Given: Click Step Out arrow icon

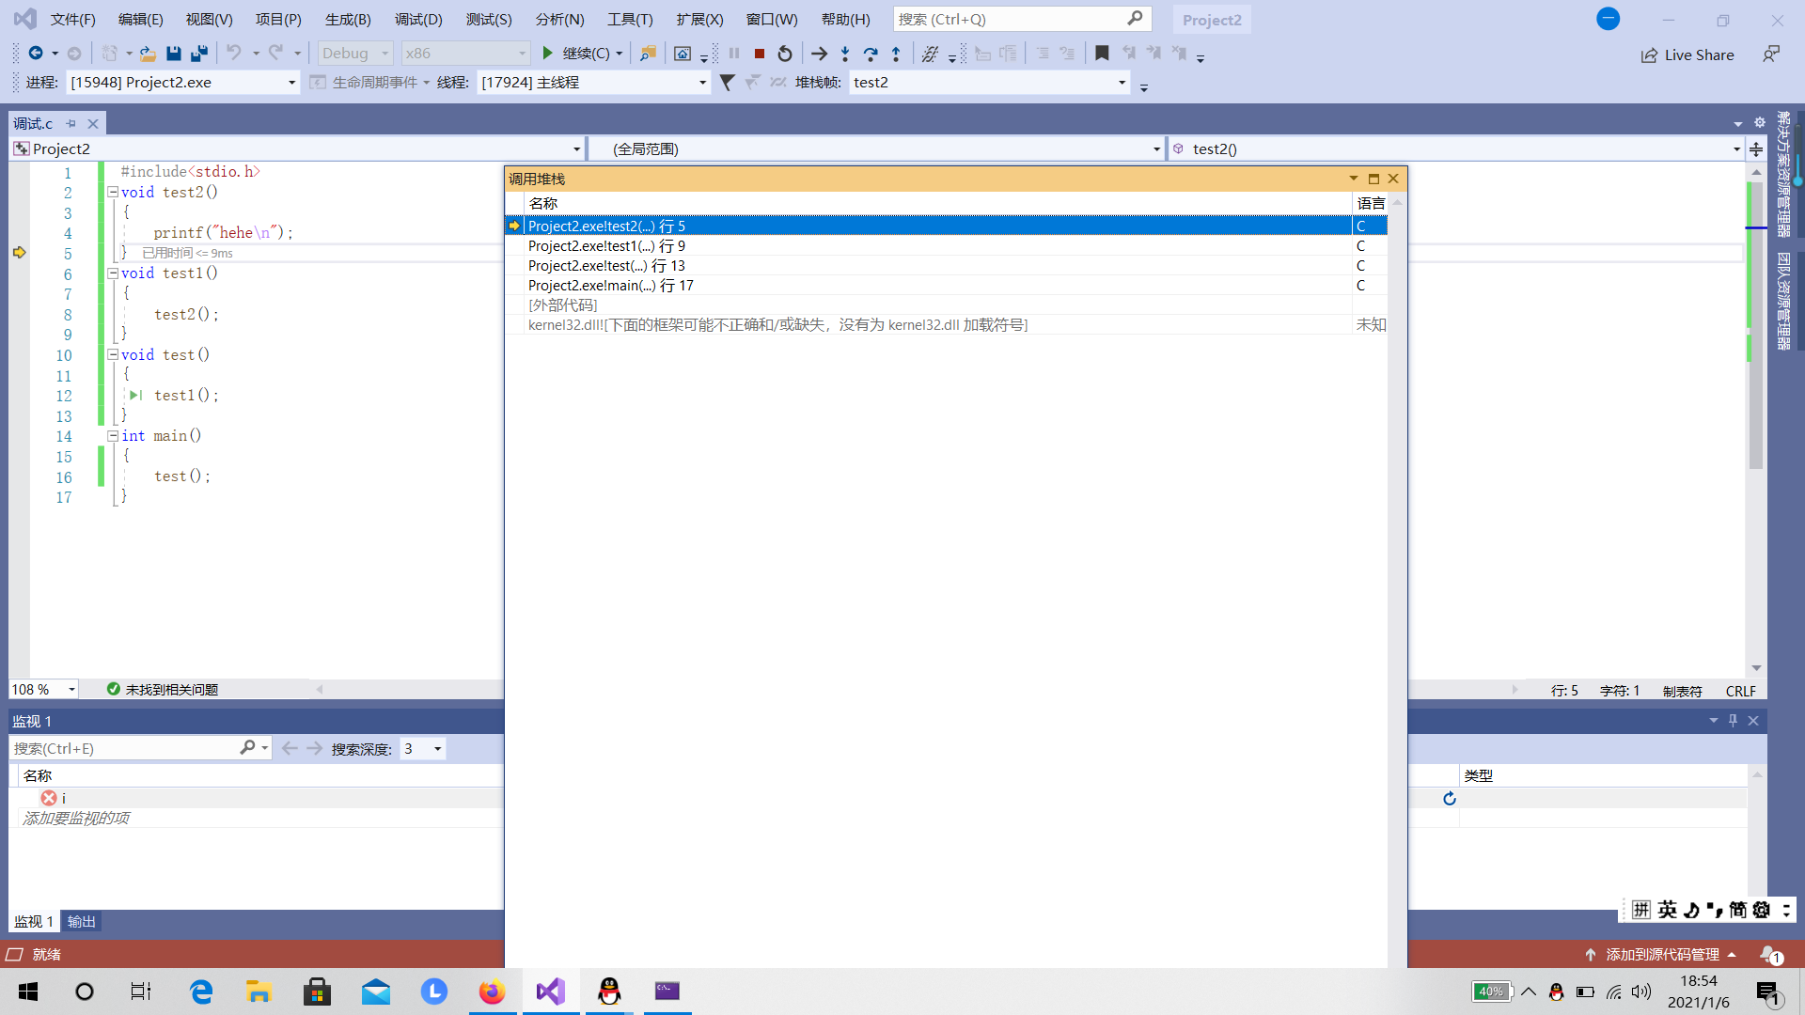Looking at the screenshot, I should click(896, 54).
